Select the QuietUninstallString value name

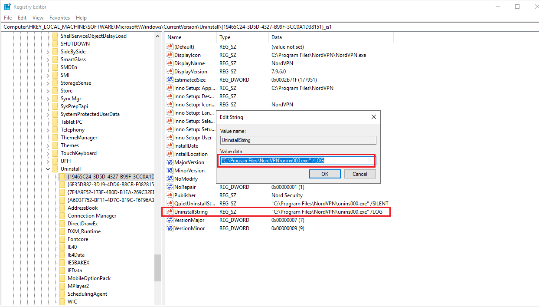195,204
